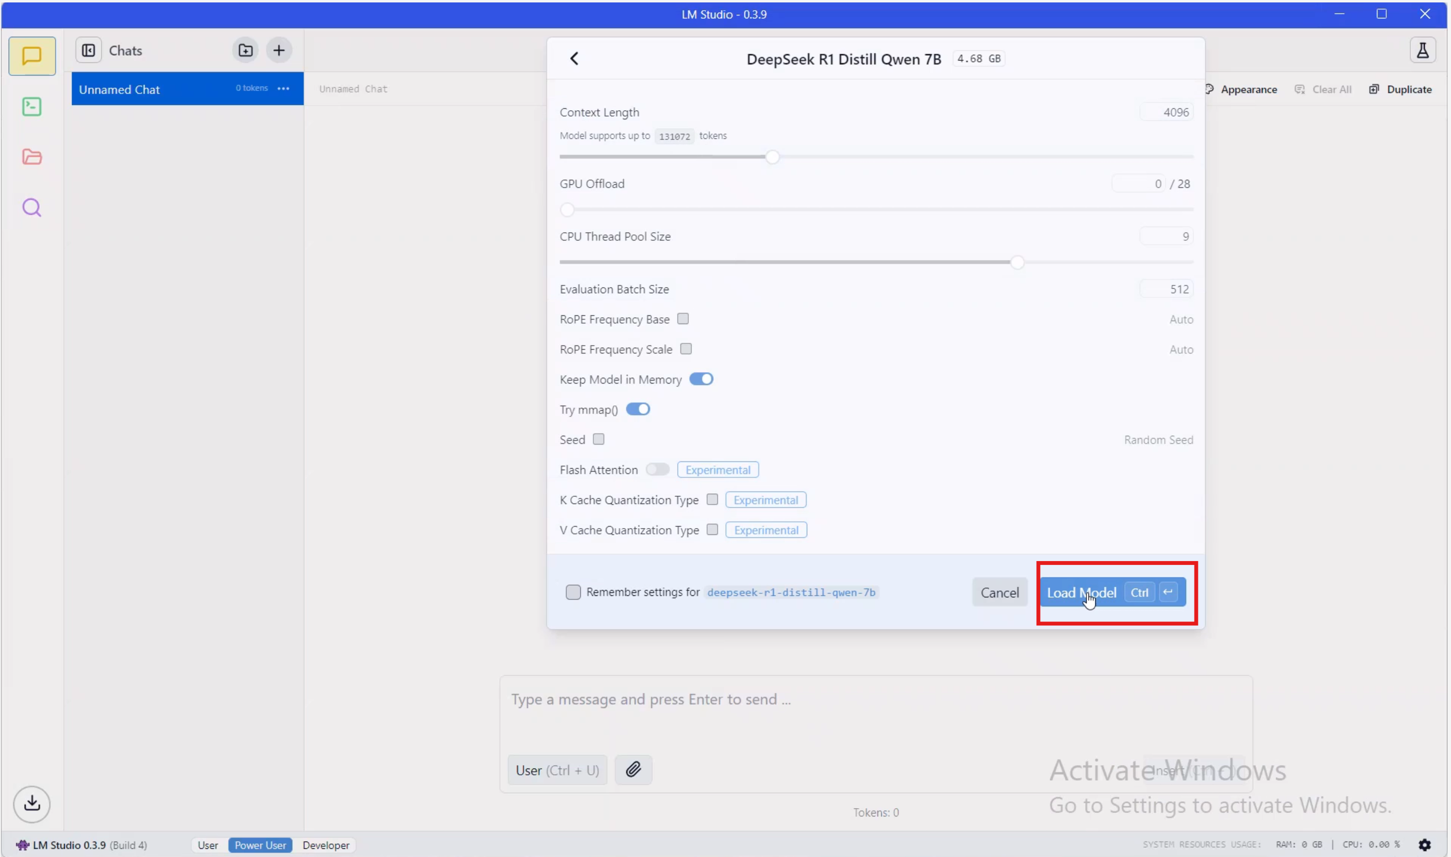Image resolution: width=1451 pixels, height=857 pixels.
Task: Click deepseek-r1-distill-qwen-7b model identifier
Action: (791, 592)
